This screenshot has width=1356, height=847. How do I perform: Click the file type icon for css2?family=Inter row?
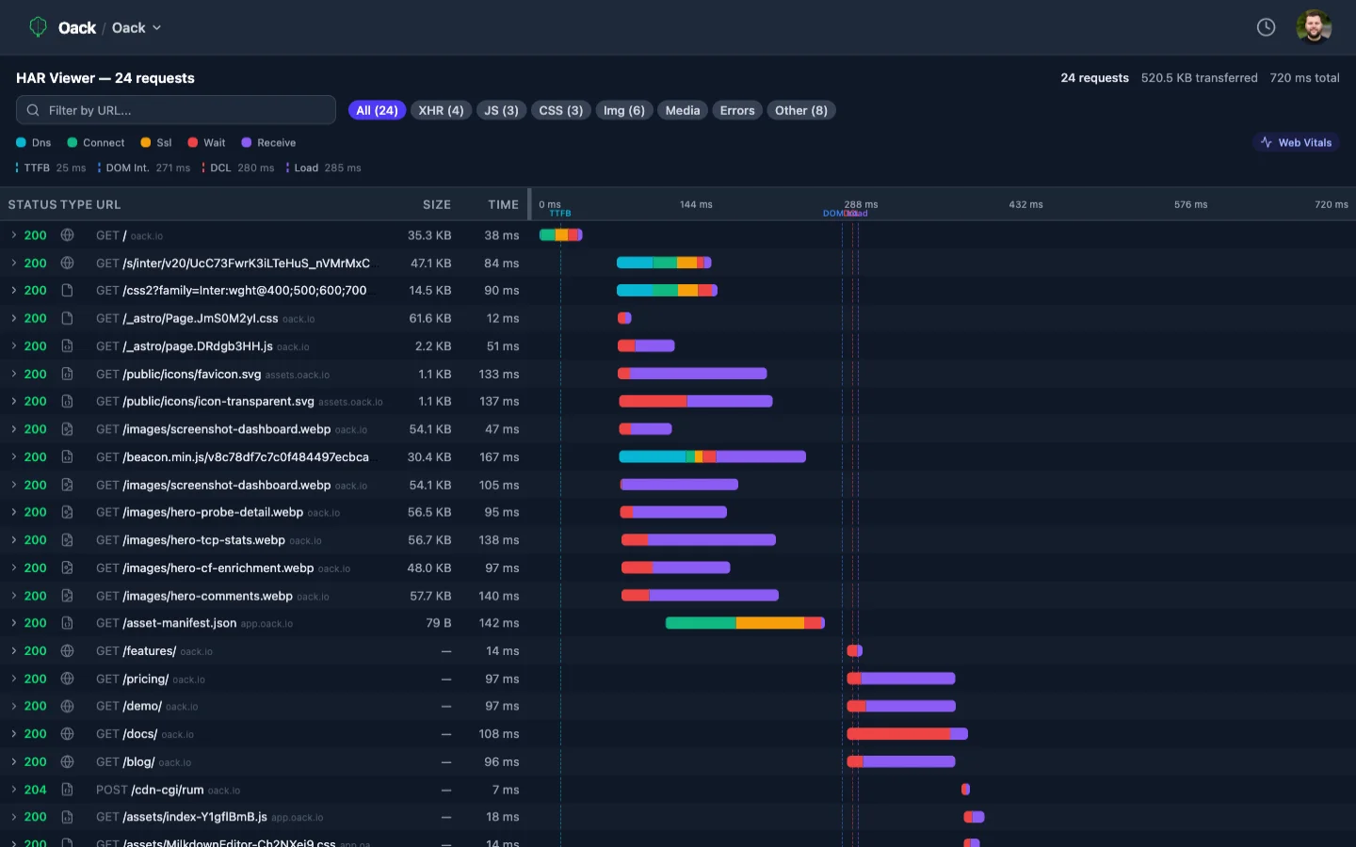click(x=67, y=291)
